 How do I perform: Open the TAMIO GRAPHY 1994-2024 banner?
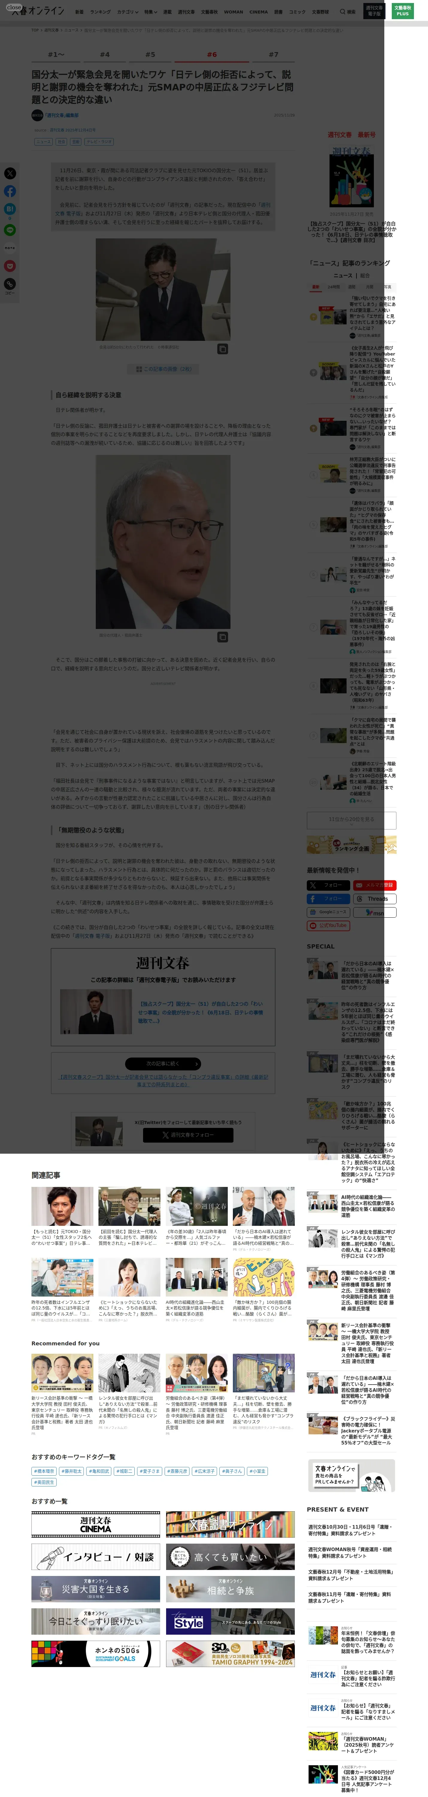click(x=230, y=1654)
